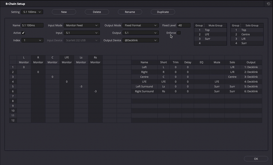
Task: Open the Output Device Decklink dropdown
Action: (x=140, y=40)
